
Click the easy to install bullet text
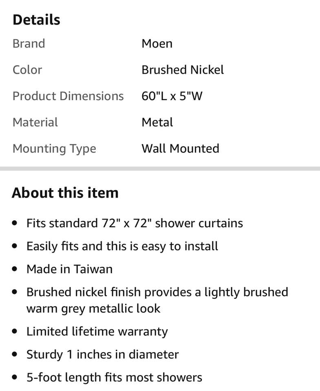tap(122, 246)
